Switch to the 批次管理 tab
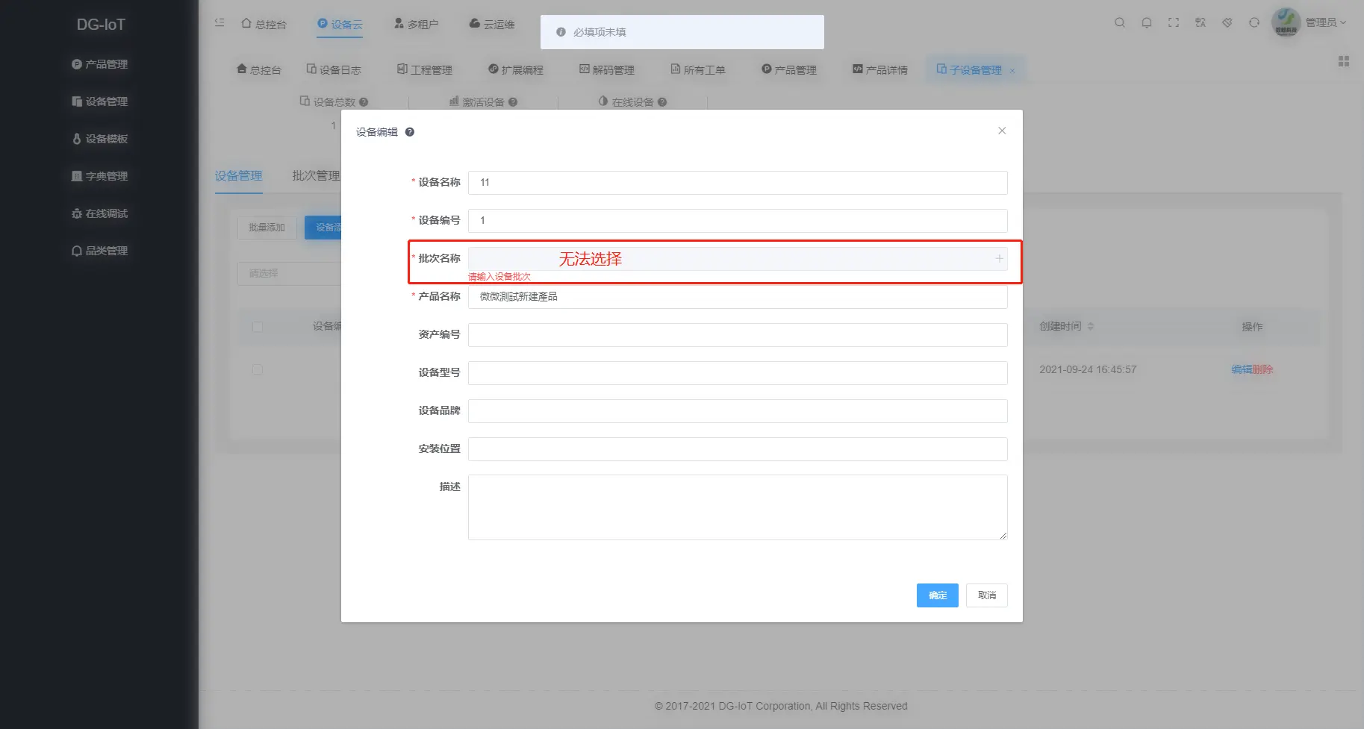 click(x=315, y=176)
